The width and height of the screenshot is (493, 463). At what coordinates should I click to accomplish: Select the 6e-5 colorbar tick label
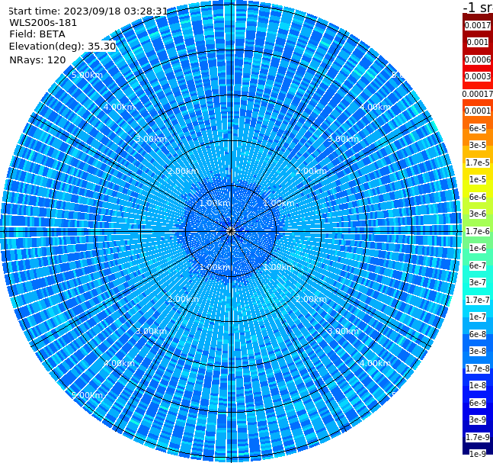tap(478, 128)
